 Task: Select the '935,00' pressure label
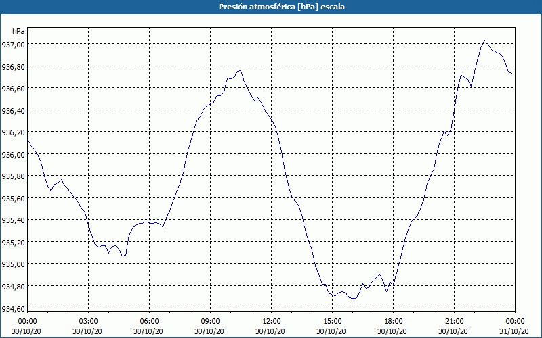14,264
